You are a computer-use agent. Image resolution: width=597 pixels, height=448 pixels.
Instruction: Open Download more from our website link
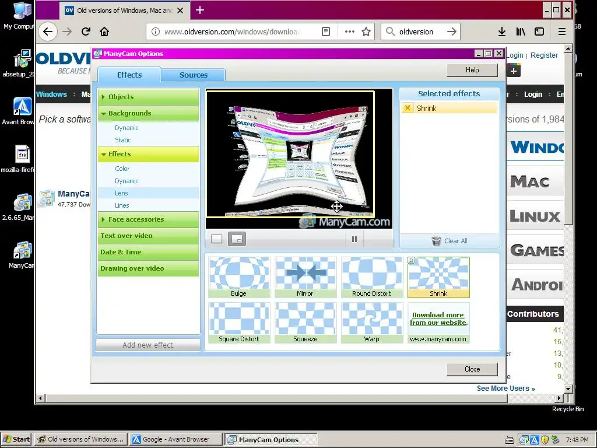[x=438, y=319]
